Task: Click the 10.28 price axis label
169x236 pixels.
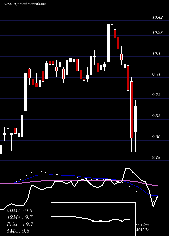Action: point(158,32)
